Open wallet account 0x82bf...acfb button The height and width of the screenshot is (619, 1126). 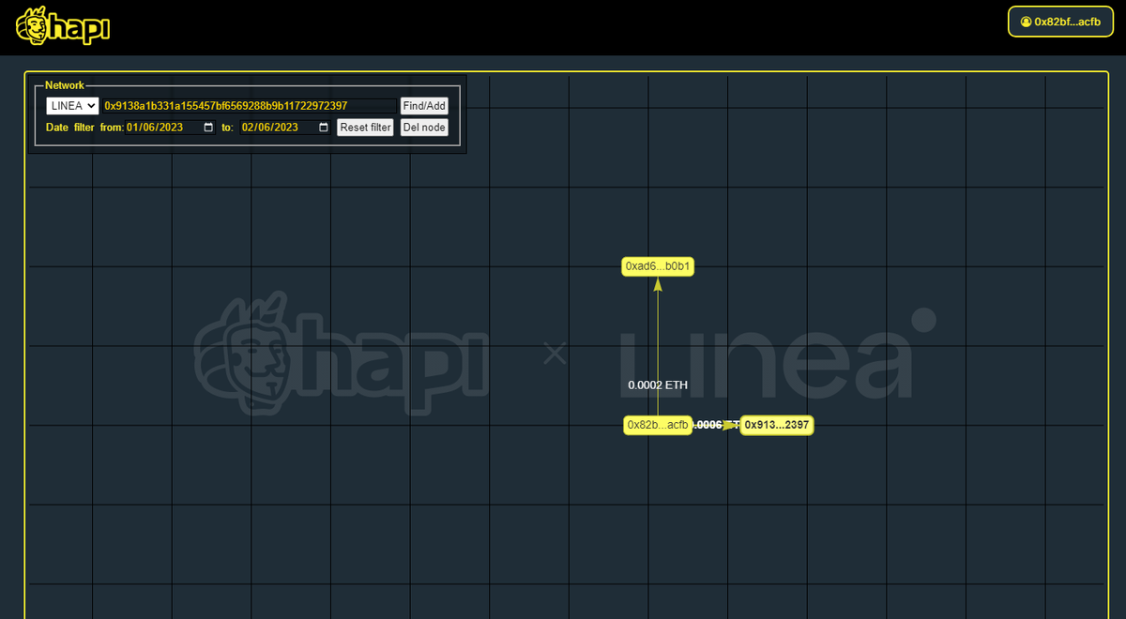point(1059,22)
